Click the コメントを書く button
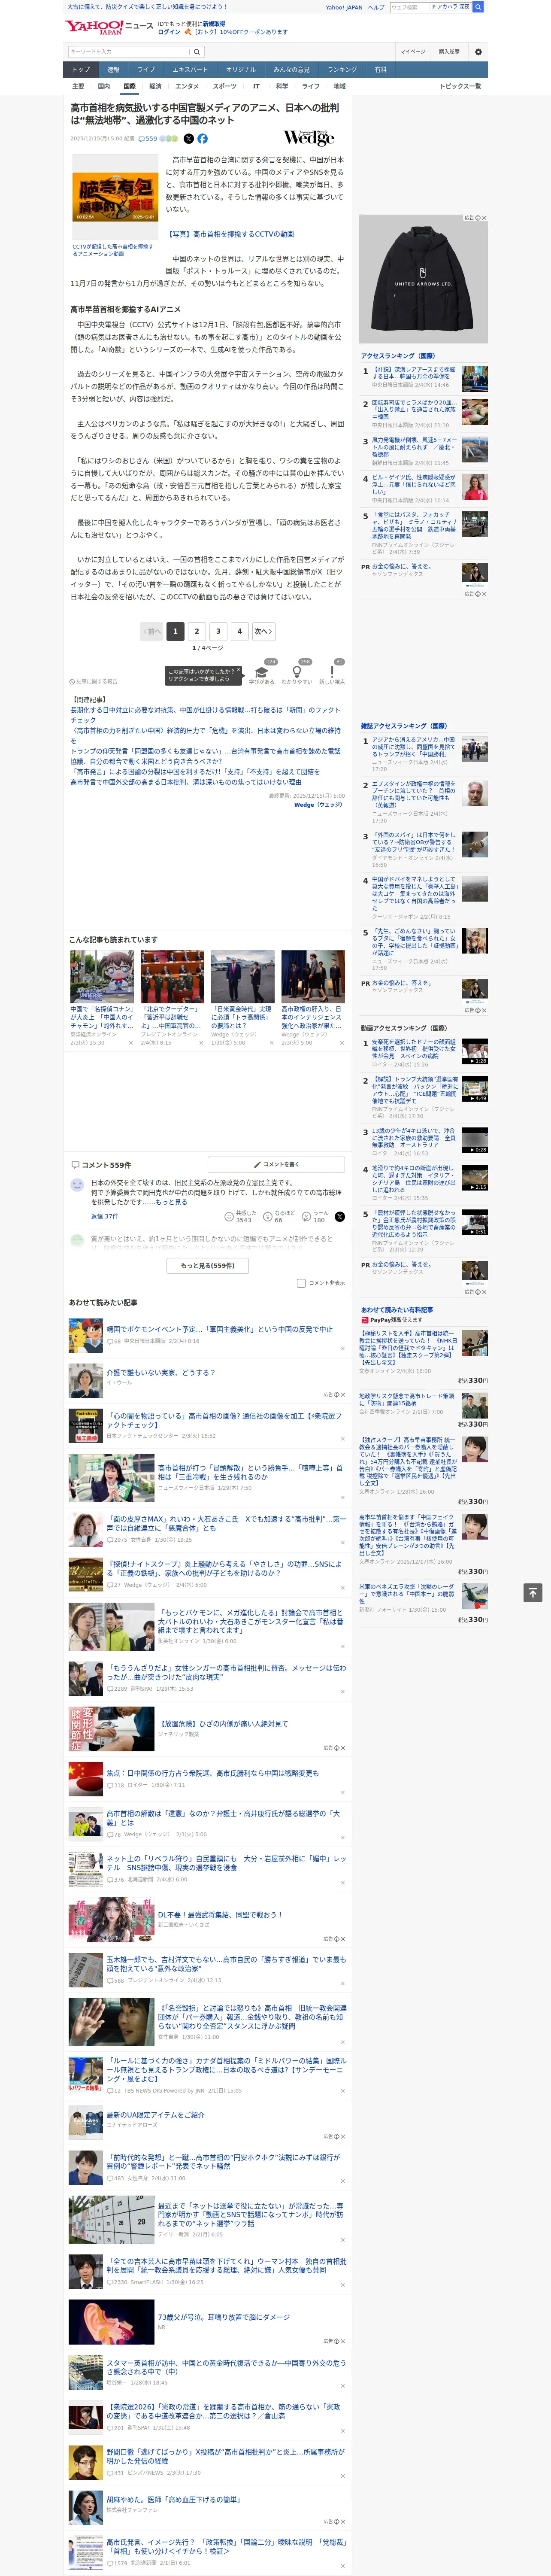The image size is (551, 2576). [x=276, y=1165]
